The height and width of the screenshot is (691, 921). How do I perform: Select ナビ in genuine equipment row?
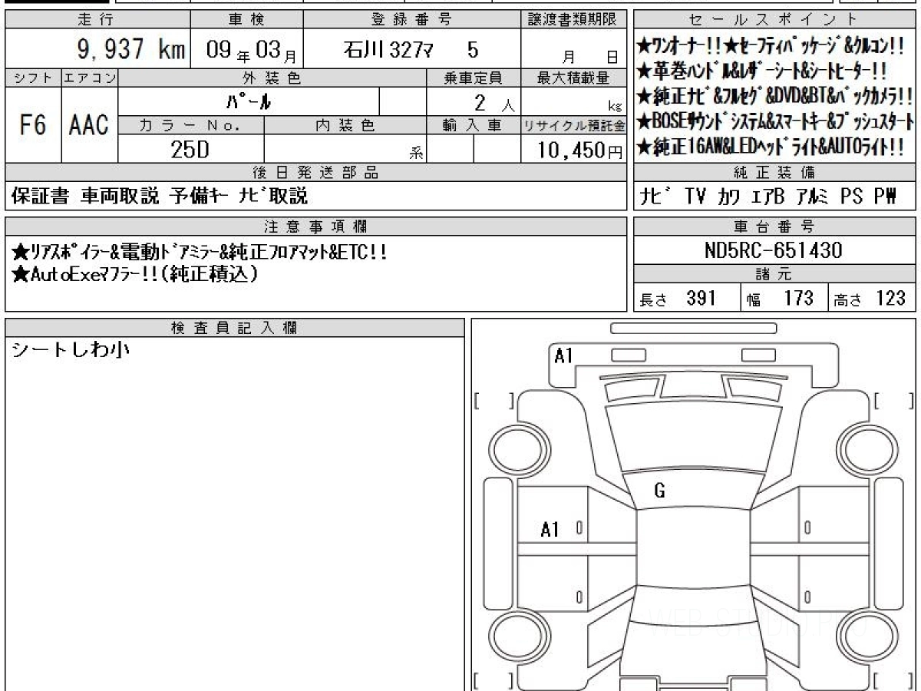655,197
